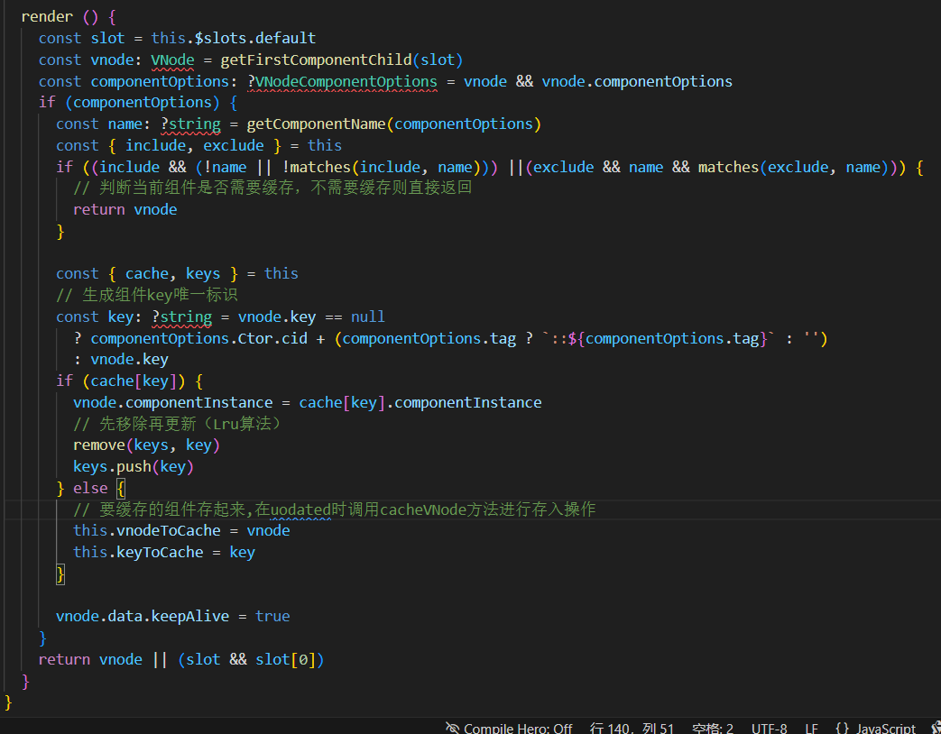This screenshot has width=941, height=734.
Task: Click the partially visible icon right of JavaScript
Action: (936, 728)
